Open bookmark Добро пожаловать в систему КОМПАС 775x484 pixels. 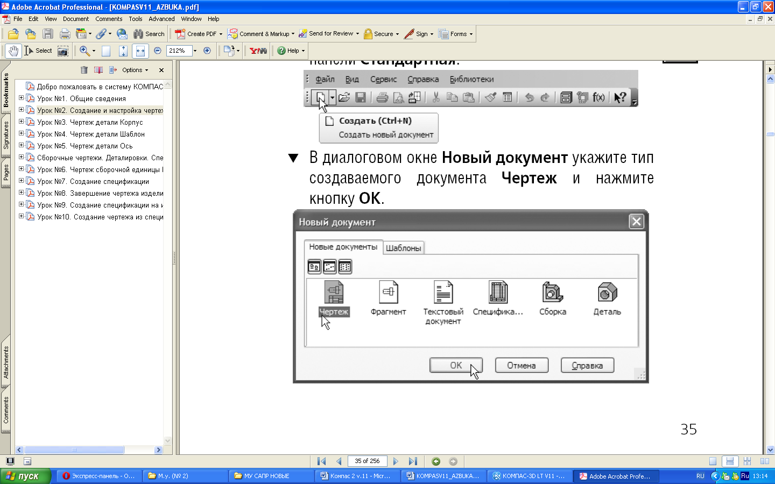[x=100, y=87]
